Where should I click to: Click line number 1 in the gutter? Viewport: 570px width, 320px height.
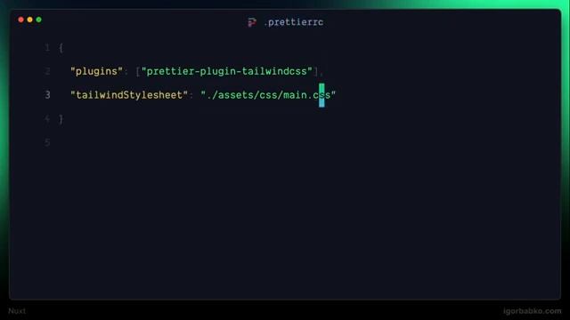47,47
